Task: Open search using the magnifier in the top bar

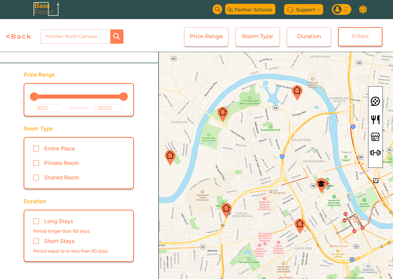Action: pyautogui.click(x=217, y=9)
